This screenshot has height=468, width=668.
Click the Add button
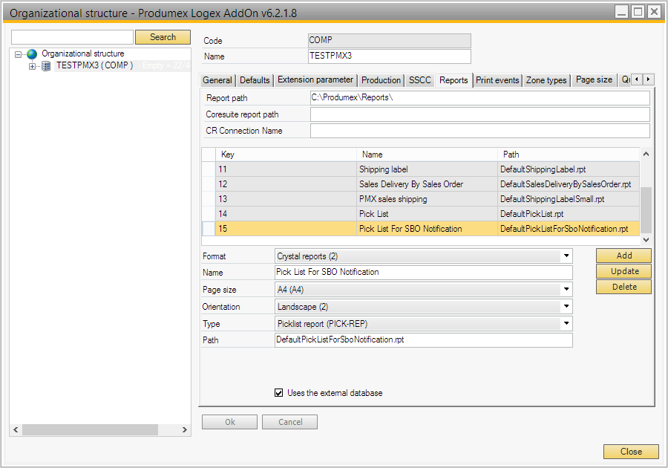click(623, 256)
